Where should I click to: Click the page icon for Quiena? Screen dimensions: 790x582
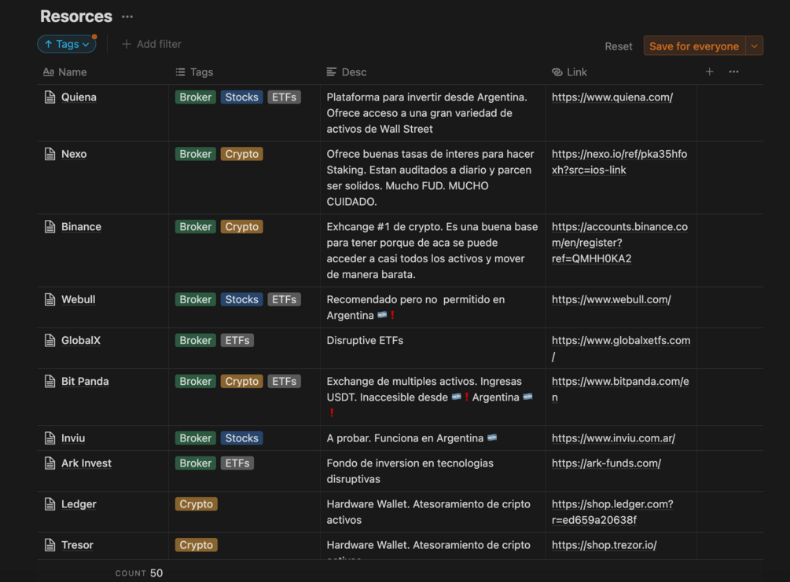tap(50, 97)
